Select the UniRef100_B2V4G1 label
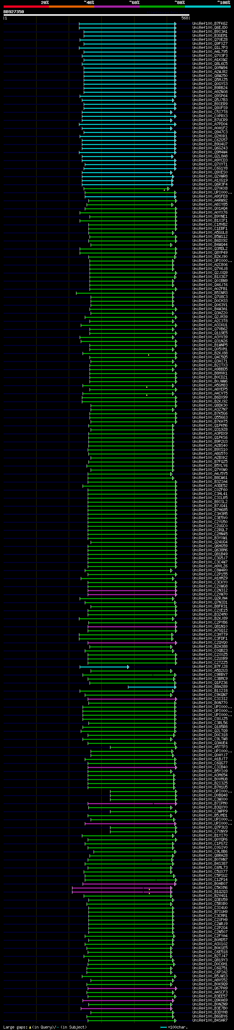Screen dimensions: 234x1030 click(x=210, y=896)
